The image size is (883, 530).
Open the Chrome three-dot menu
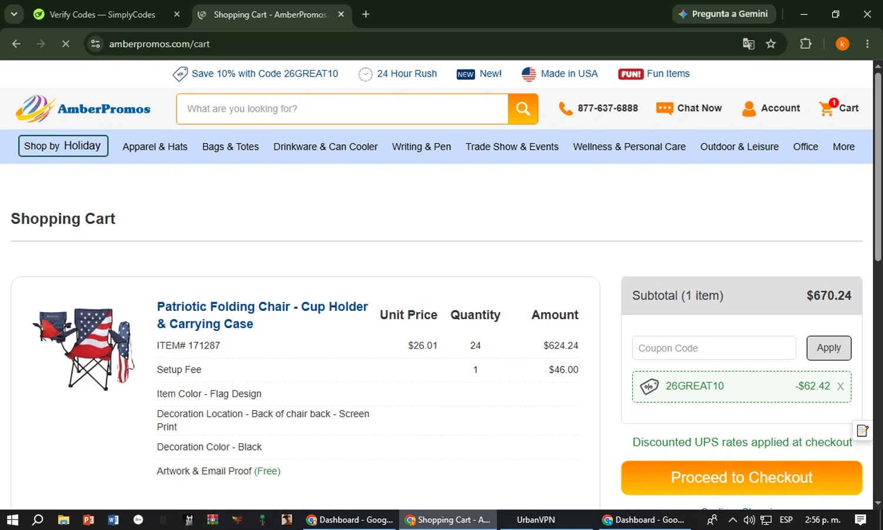(867, 44)
